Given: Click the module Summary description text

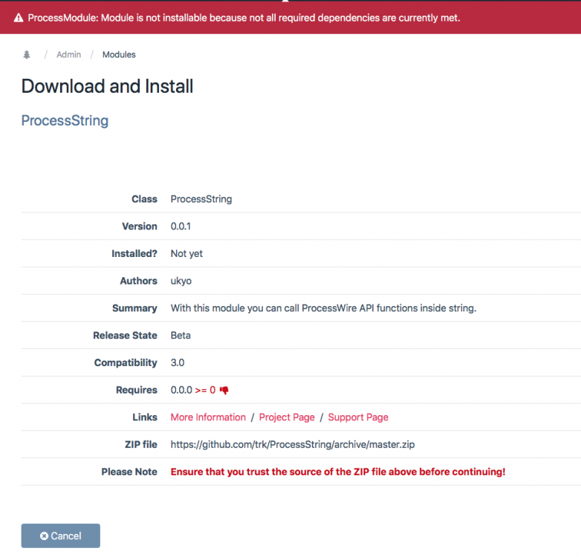Looking at the screenshot, I should pos(323,308).
